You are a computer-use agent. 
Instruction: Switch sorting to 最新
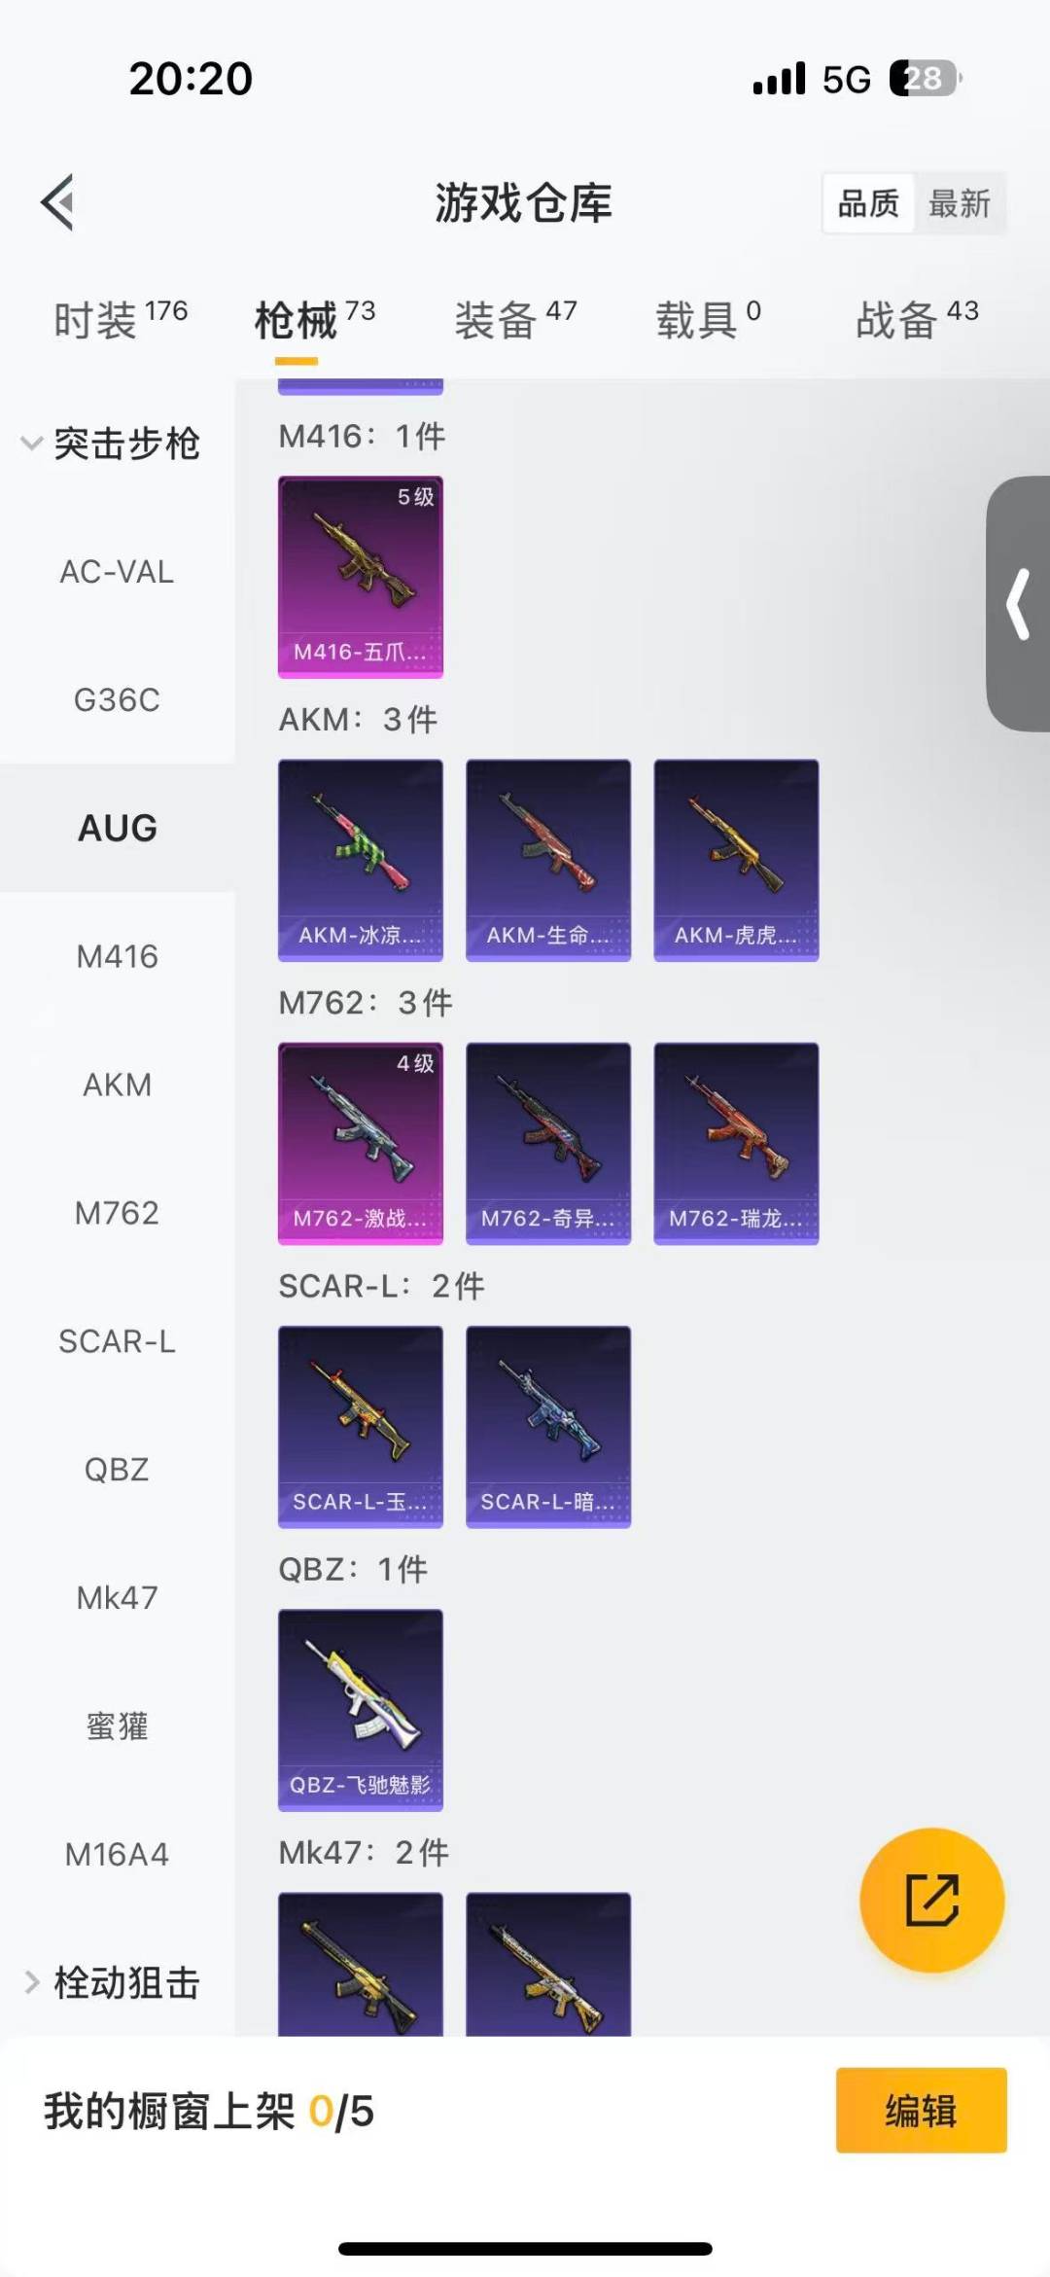click(x=959, y=203)
